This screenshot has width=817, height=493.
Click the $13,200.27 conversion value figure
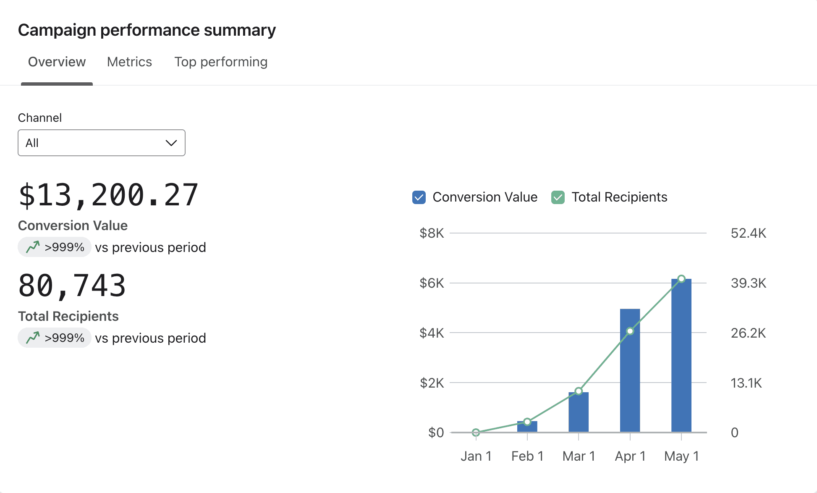coord(108,195)
